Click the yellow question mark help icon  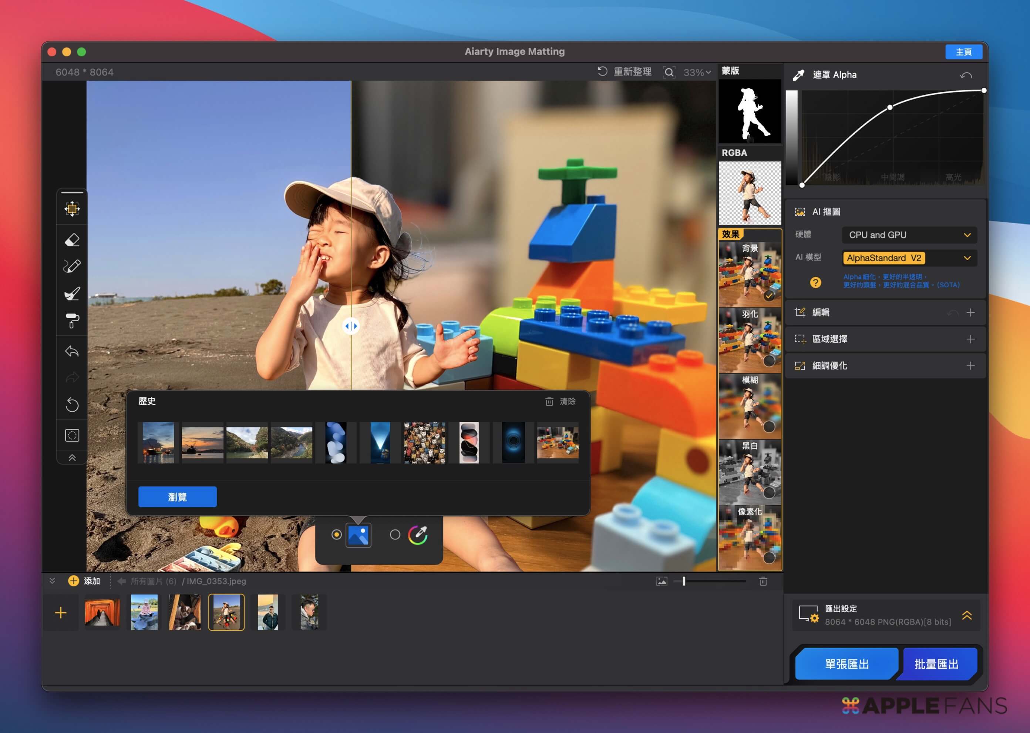815,282
